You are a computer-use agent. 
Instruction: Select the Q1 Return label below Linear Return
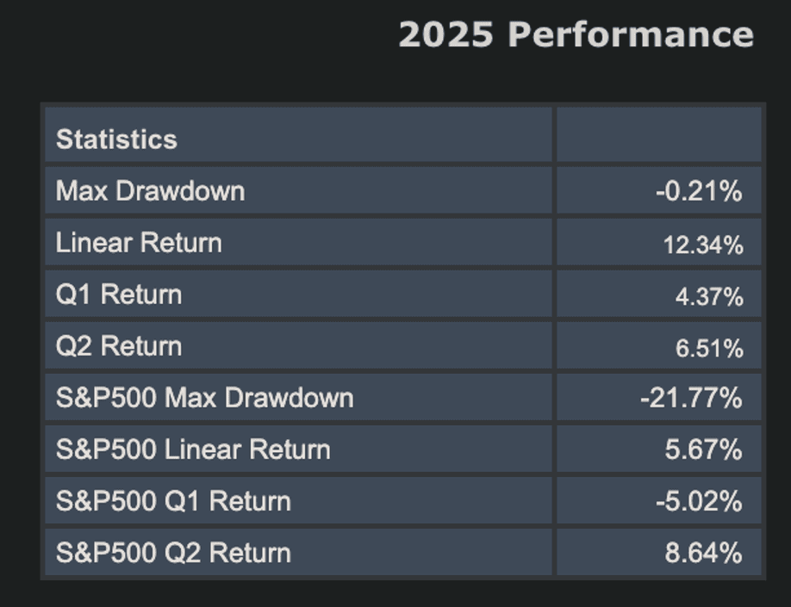point(119,294)
